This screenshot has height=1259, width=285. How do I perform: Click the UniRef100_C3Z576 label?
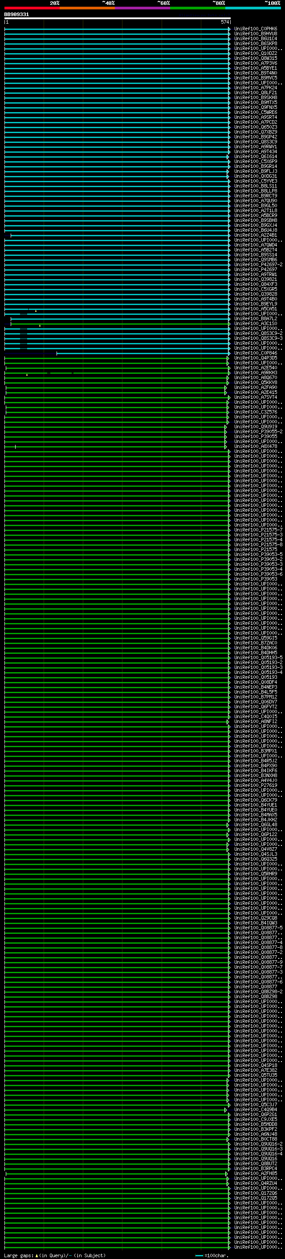tap(256, 412)
